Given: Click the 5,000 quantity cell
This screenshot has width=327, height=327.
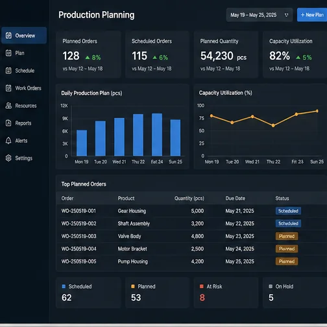Looking at the screenshot, I should click(x=197, y=211).
